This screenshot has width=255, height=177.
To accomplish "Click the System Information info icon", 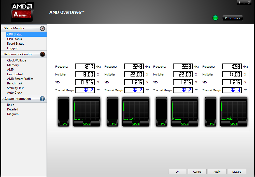I will click(42, 99).
